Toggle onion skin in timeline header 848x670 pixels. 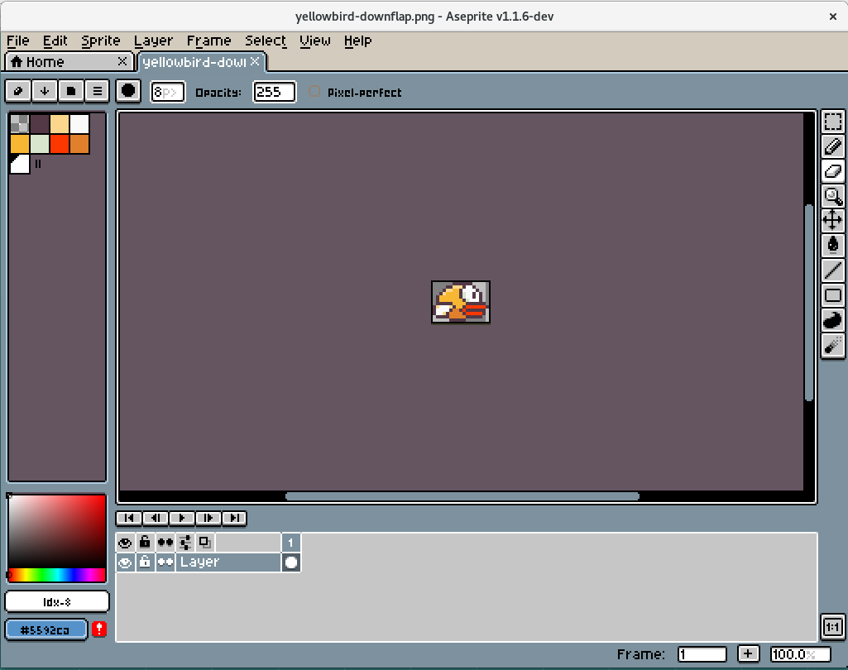pyautogui.click(x=205, y=543)
